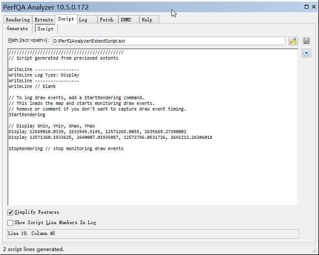Open the Fetch tab

tap(108, 20)
